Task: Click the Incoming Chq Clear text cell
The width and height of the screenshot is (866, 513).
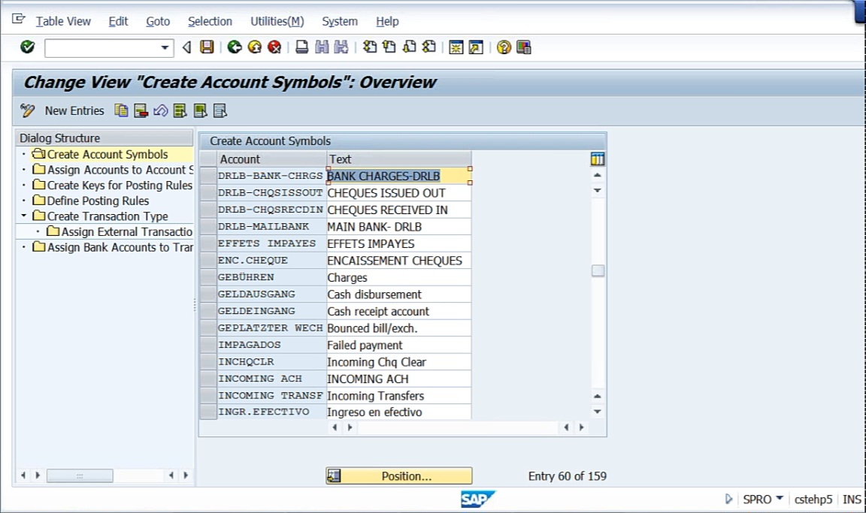Action: [x=398, y=362]
